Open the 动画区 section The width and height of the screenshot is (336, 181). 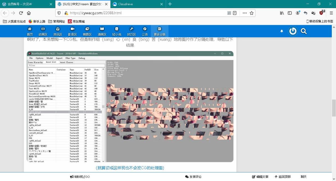[43, 31]
